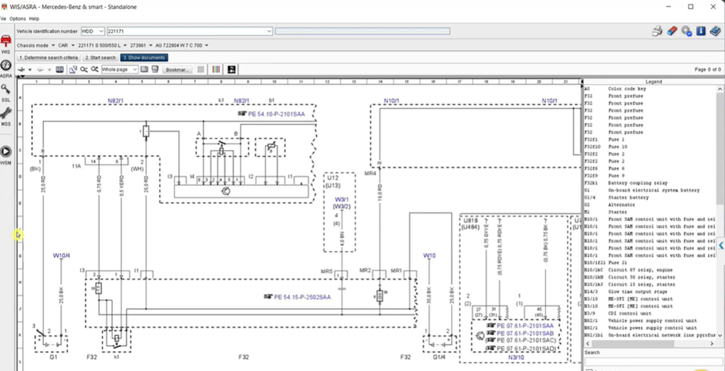This screenshot has height=371, width=725.
Task: Click the black circuit tracing icon
Action: (232, 70)
